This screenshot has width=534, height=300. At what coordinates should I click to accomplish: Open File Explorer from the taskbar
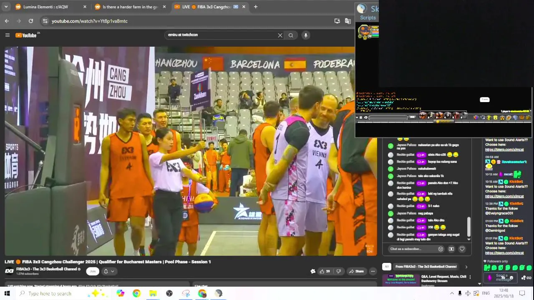pos(153,293)
